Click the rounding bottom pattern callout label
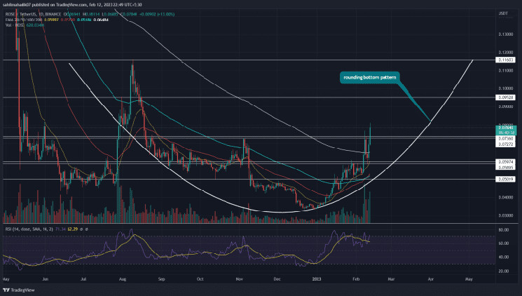This screenshot has width=522, height=296. (x=369, y=77)
